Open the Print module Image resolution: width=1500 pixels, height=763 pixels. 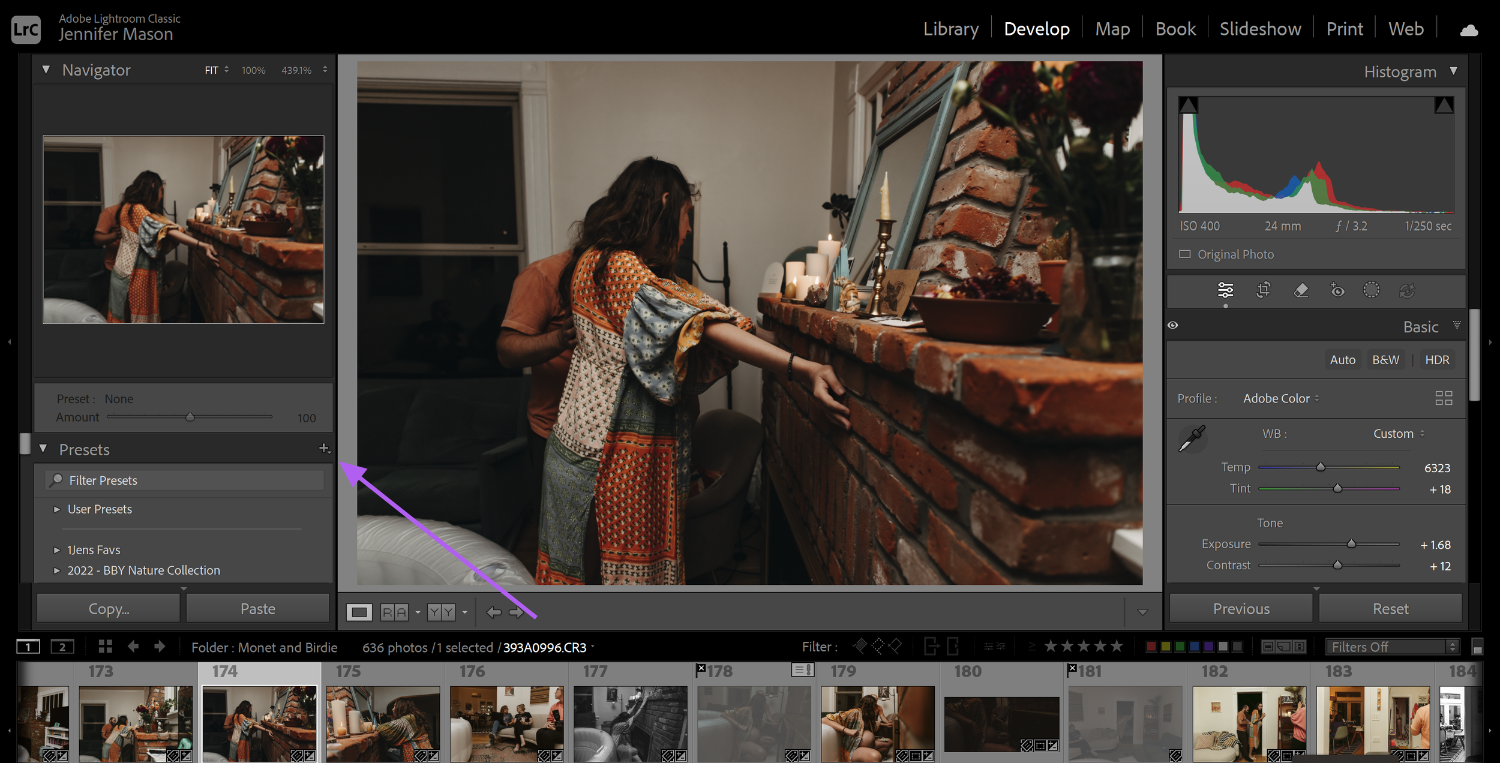tap(1344, 29)
